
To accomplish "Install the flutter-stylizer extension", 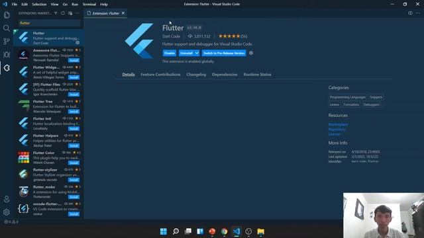I will (x=74, y=180).
